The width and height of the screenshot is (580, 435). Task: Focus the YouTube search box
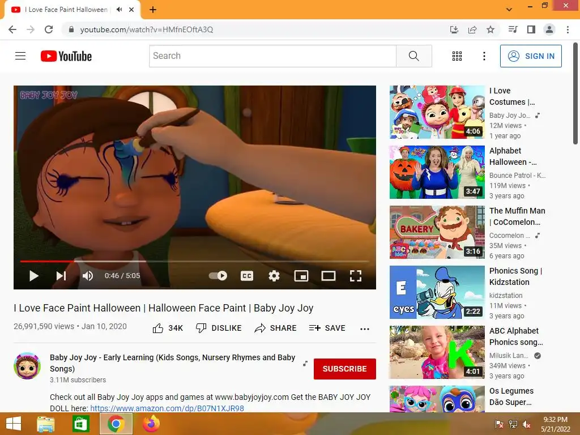pos(272,56)
